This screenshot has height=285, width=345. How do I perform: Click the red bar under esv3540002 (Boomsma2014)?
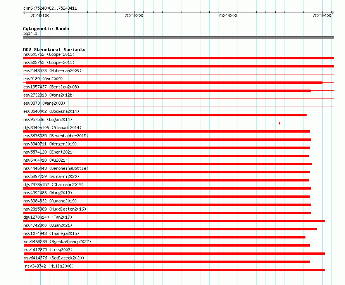(x=167, y=115)
